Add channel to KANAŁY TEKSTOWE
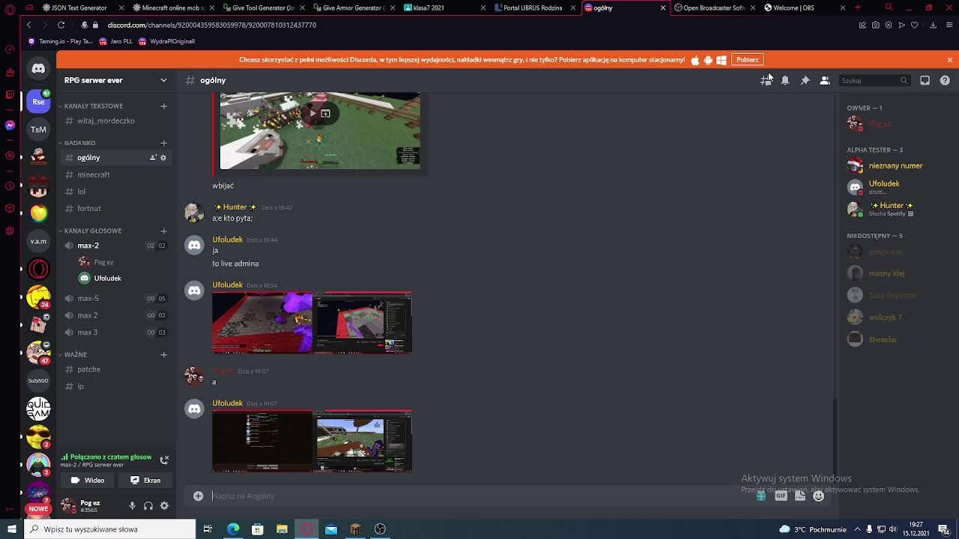The width and height of the screenshot is (959, 539). pyautogui.click(x=163, y=106)
